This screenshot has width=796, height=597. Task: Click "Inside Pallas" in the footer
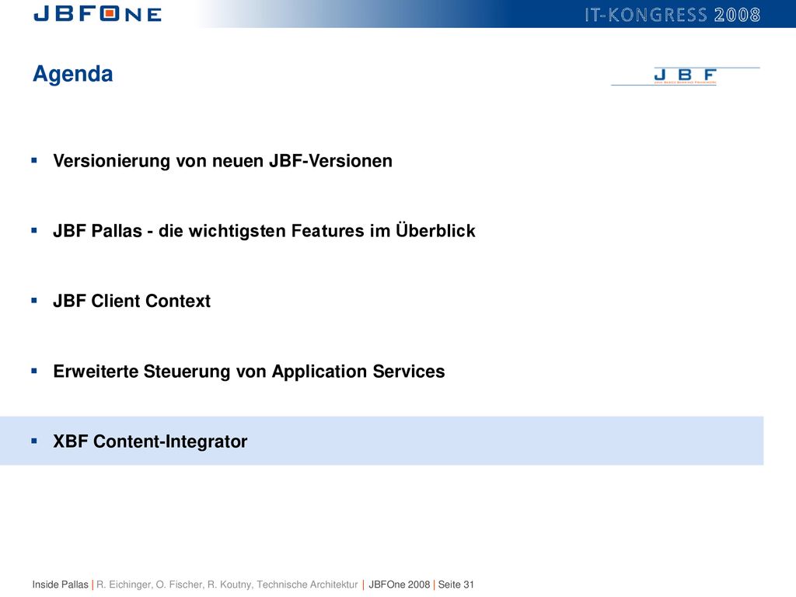[61, 585]
